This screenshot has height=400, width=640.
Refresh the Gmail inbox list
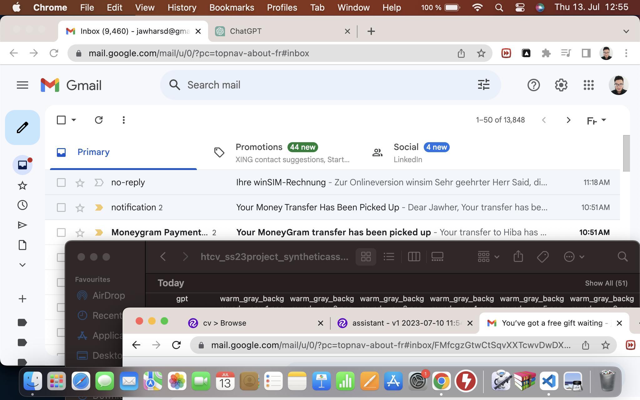pyautogui.click(x=99, y=120)
